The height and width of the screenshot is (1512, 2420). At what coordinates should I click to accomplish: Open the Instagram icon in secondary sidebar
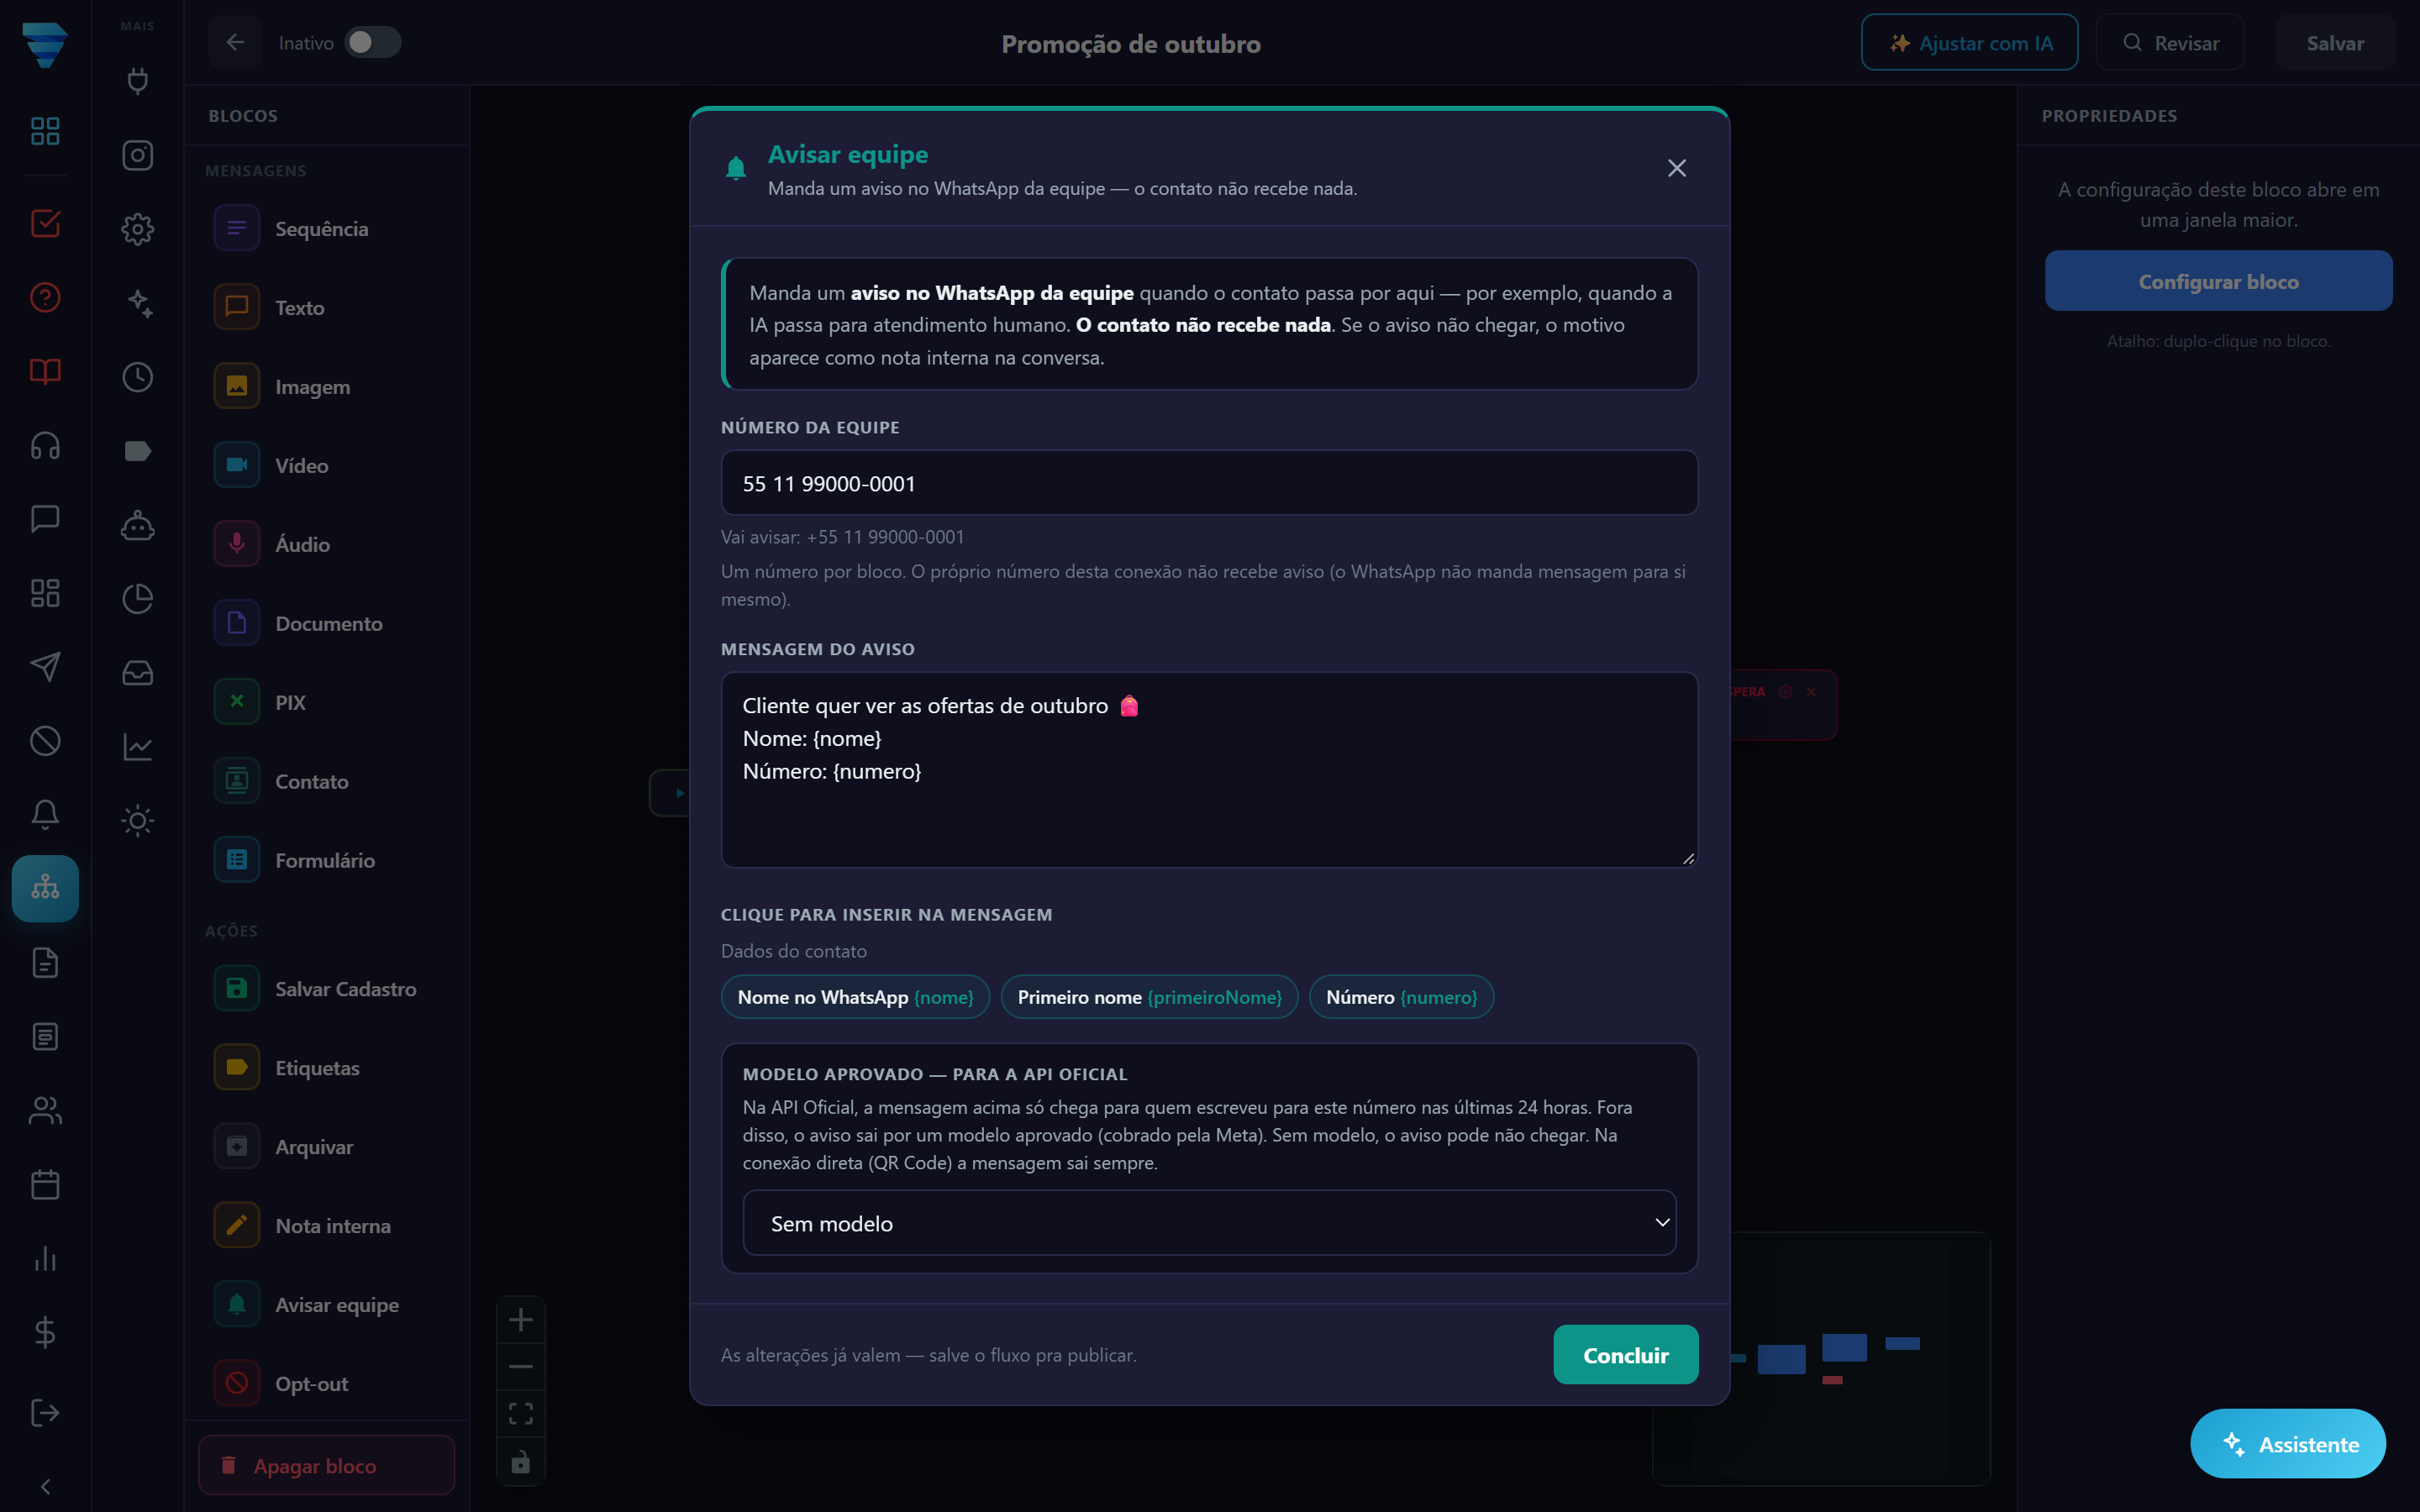(137, 155)
